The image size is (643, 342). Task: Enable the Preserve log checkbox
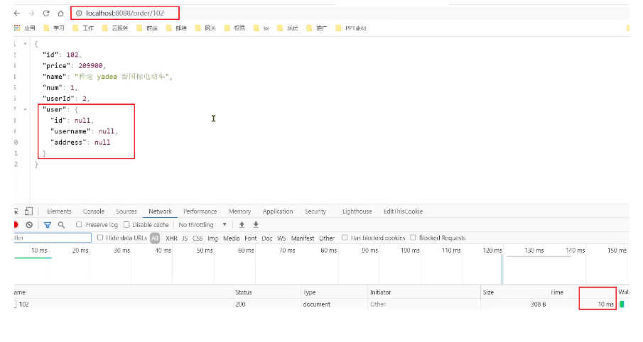point(80,225)
